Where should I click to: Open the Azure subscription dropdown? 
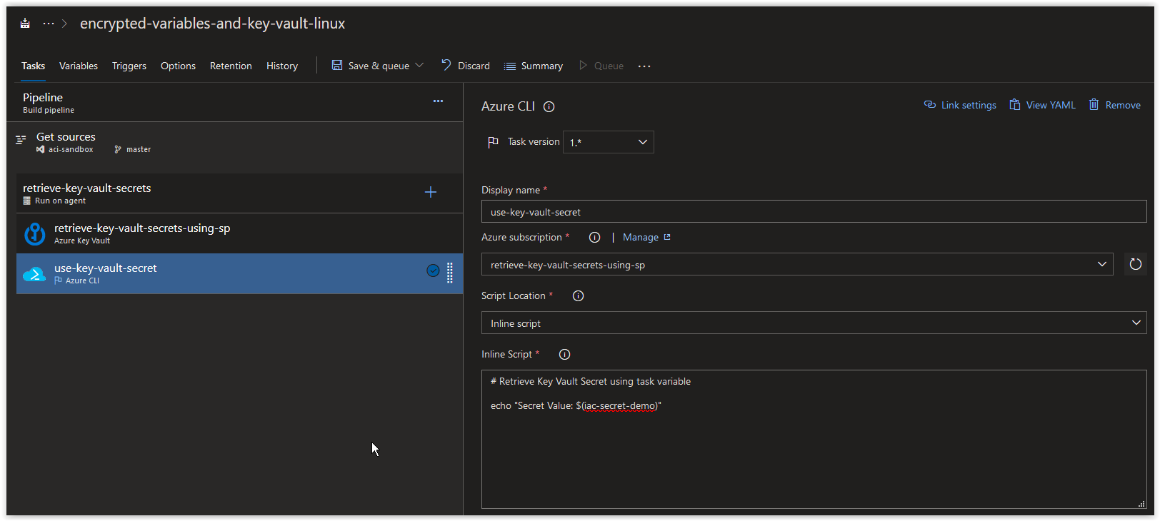coord(797,265)
